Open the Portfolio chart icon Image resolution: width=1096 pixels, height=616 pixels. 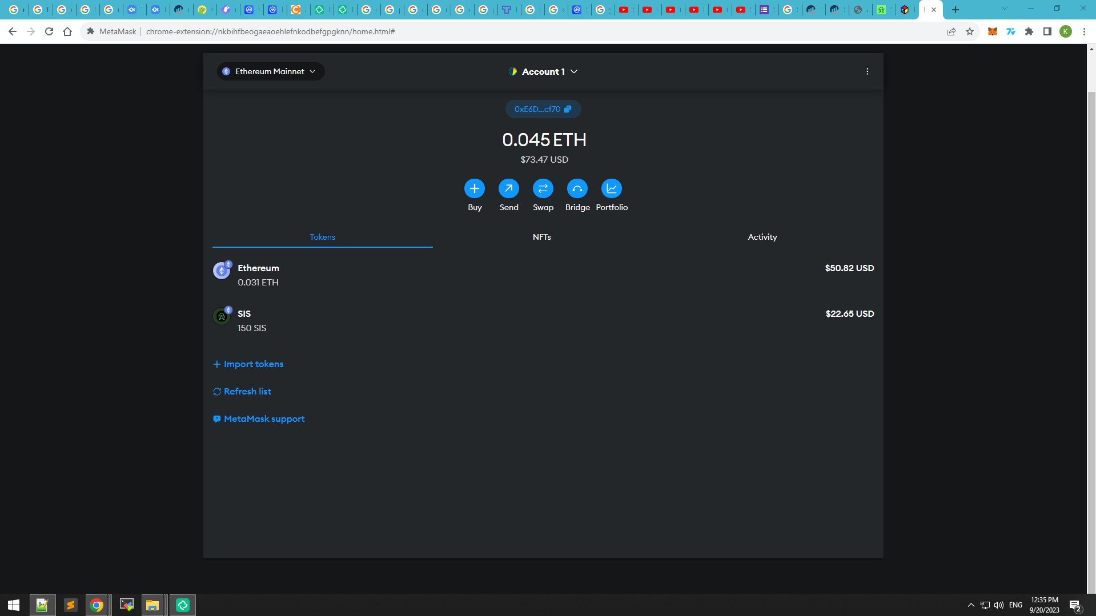point(611,188)
